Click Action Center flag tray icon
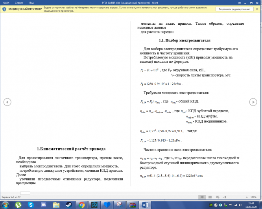Screen dimensions: 262x209 [x=231, y=205]
